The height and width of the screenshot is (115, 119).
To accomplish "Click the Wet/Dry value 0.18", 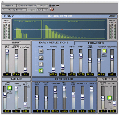I will [112, 111].
